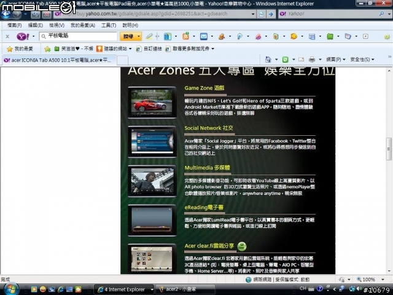The height and width of the screenshot is (295, 393).
Task: Close the Yahoo toolbar with X
Action: pyautogui.click(x=7, y=37)
